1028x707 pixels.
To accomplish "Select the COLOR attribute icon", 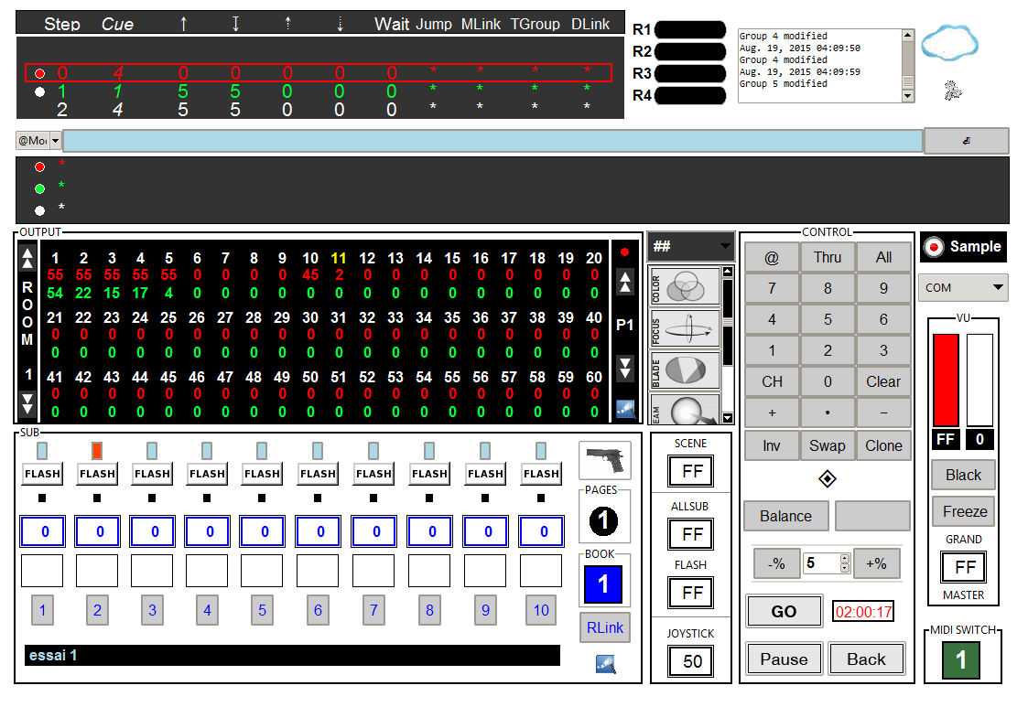I will 684,287.
